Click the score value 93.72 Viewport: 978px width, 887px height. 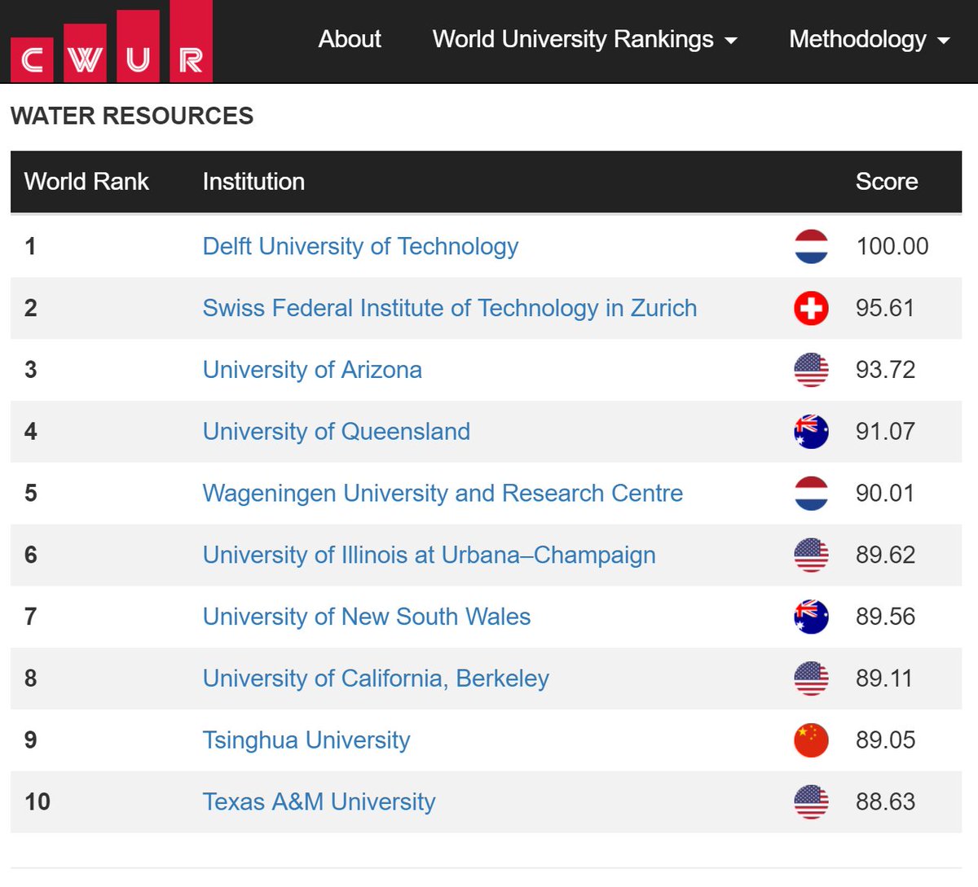pyautogui.click(x=885, y=370)
